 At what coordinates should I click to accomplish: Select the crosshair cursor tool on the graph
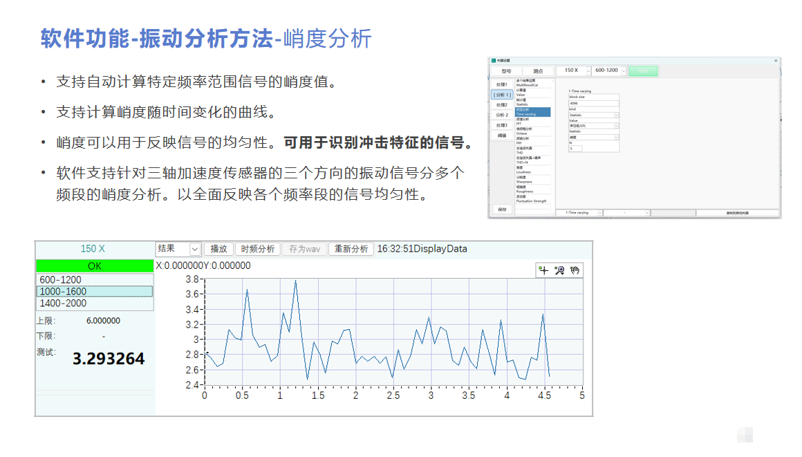coord(544,270)
